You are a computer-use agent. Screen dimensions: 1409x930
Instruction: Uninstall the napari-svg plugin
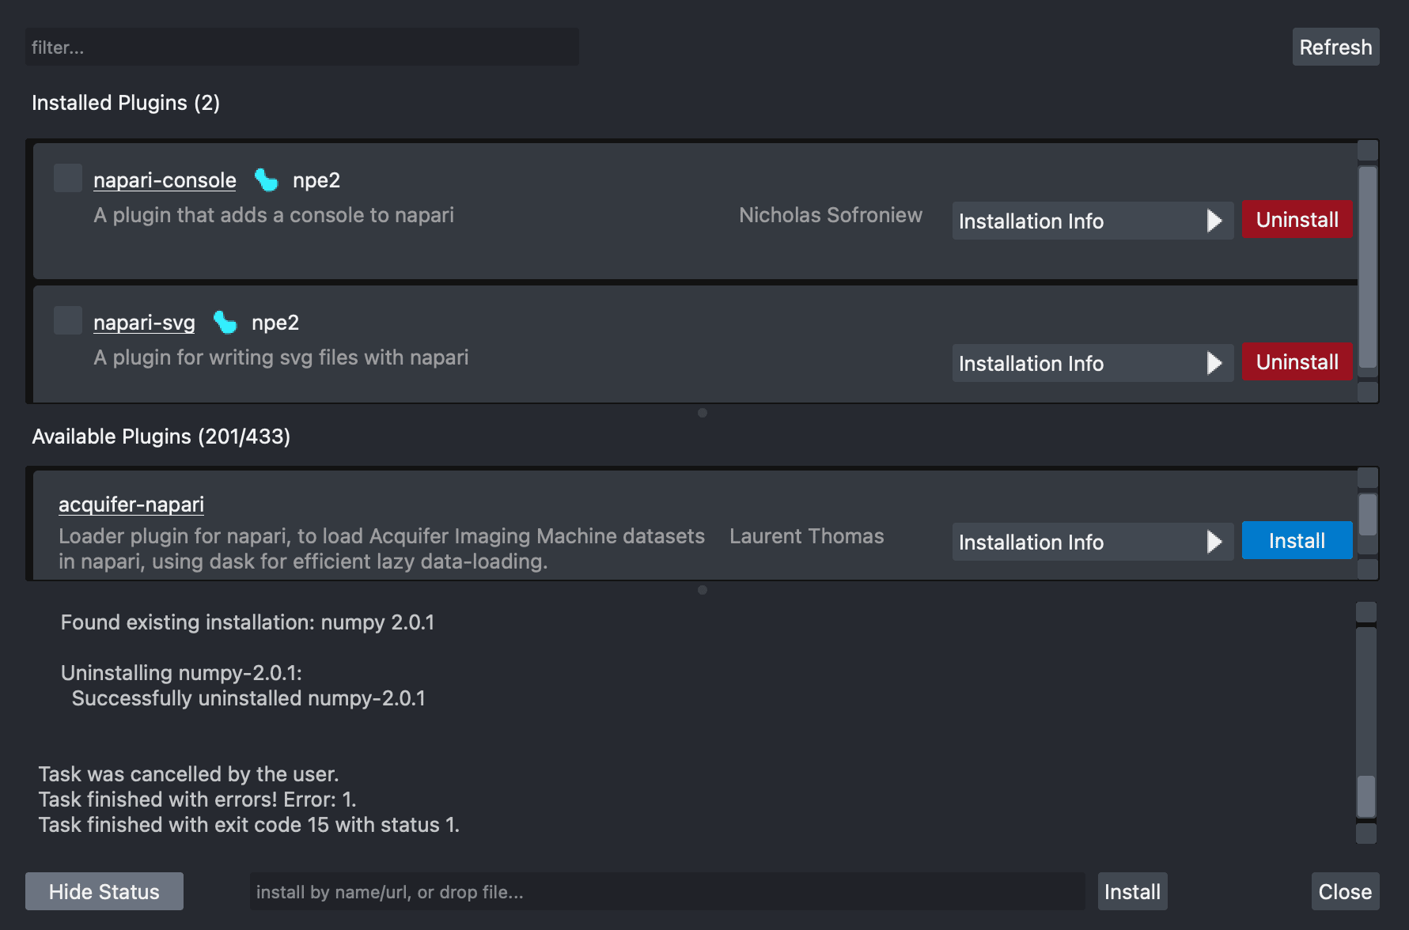pyautogui.click(x=1296, y=361)
